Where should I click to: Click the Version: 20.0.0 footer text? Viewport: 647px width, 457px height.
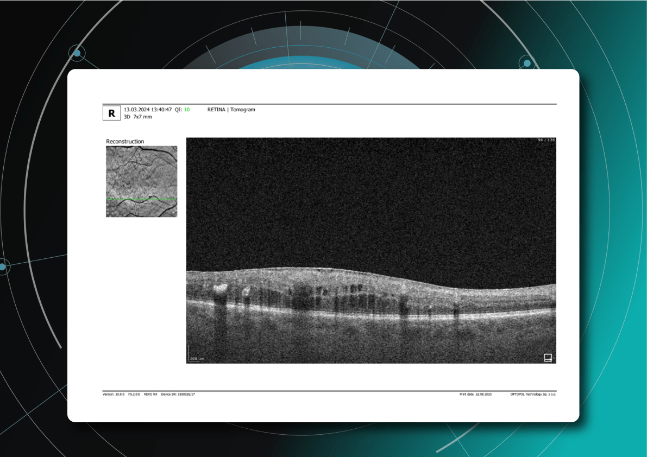pyautogui.click(x=114, y=394)
